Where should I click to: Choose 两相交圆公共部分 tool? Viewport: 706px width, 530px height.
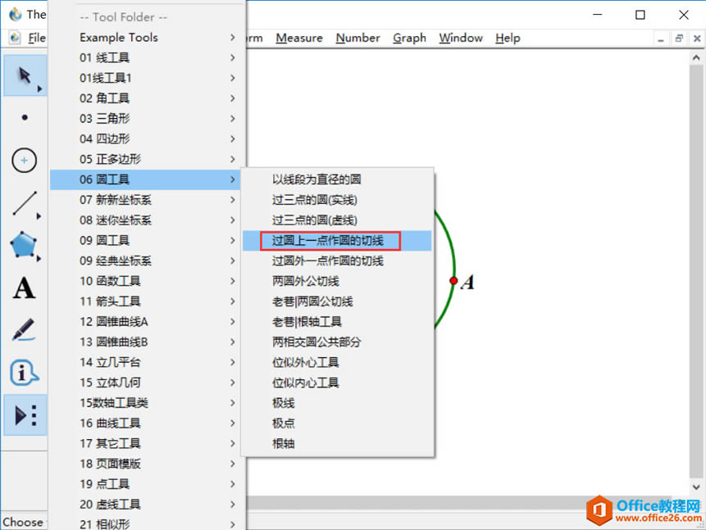(x=337, y=342)
